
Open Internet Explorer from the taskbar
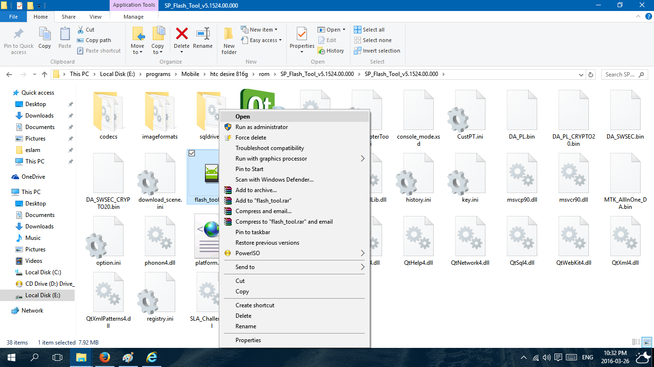pos(152,357)
